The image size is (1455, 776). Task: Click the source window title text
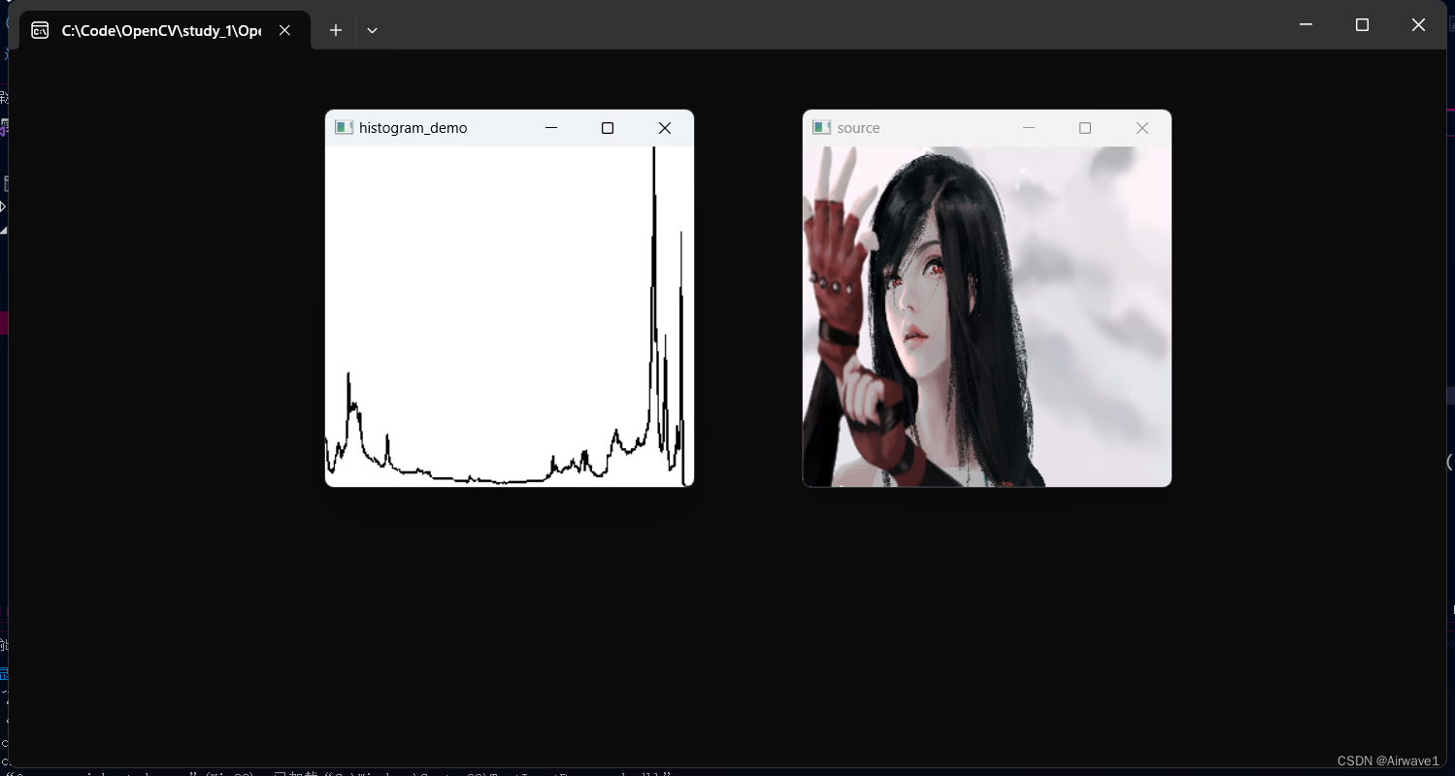859,128
